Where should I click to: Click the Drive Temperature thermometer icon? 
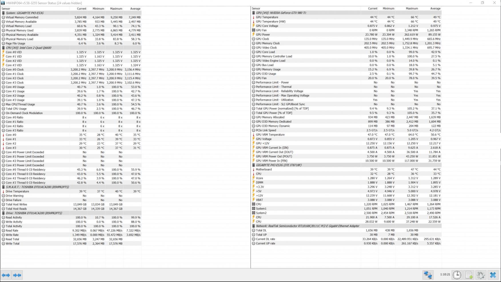pos(3,191)
